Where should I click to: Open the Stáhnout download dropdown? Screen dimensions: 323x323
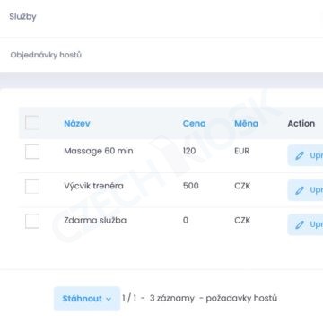point(87,299)
